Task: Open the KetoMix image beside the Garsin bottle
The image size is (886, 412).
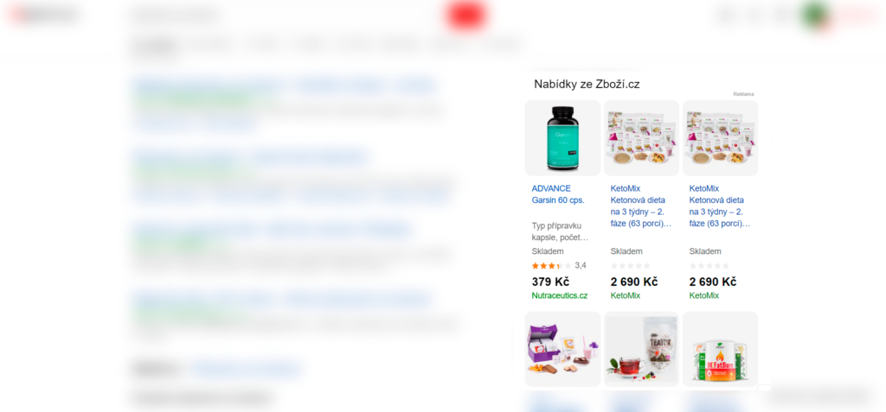Action: (x=641, y=138)
